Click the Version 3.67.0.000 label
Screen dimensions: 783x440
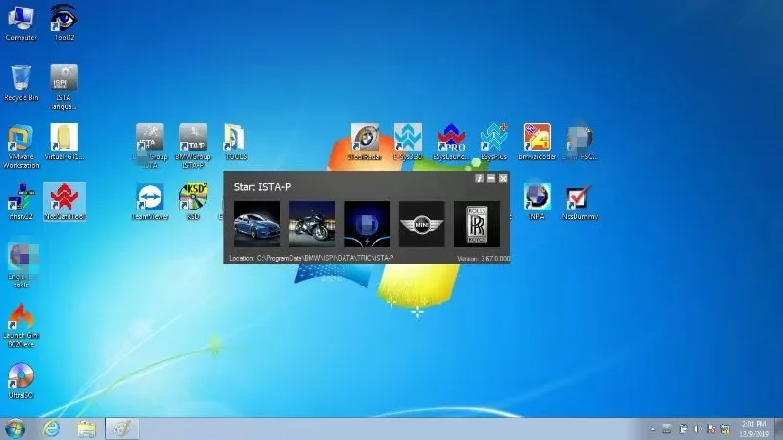click(484, 259)
